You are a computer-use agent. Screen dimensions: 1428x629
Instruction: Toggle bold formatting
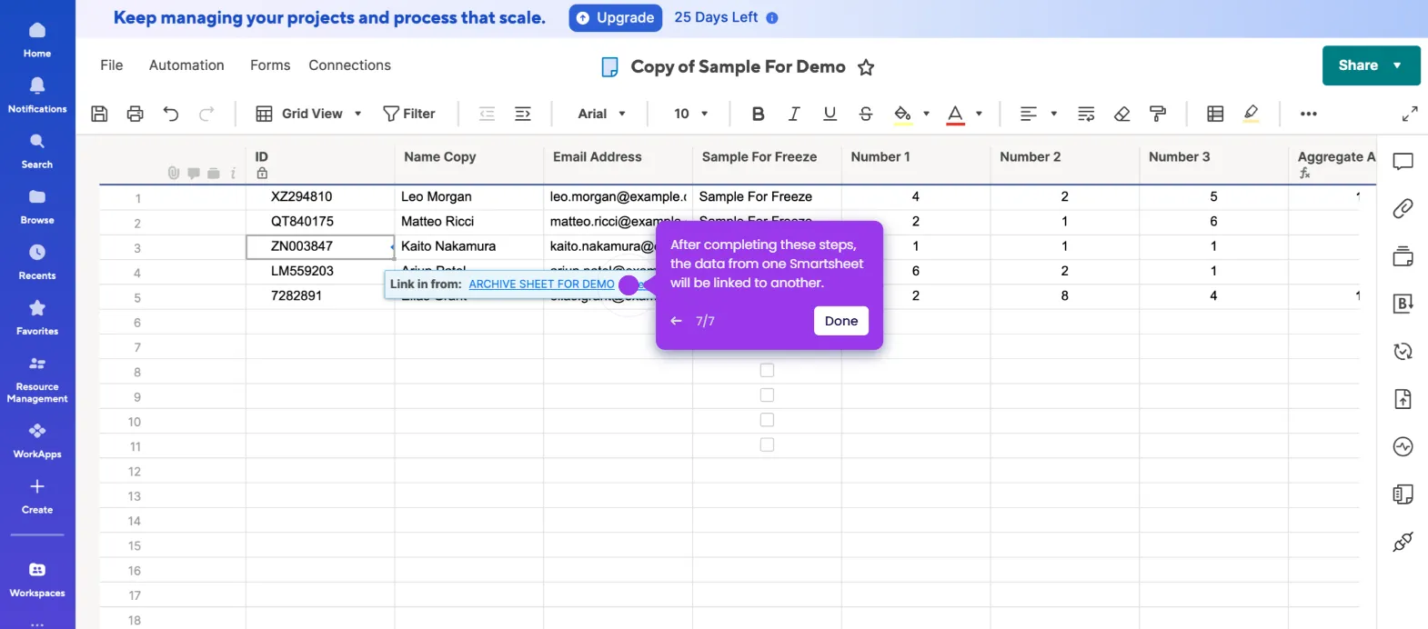[758, 114]
